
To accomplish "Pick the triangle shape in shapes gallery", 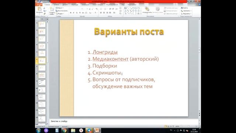I will click(x=125, y=11).
